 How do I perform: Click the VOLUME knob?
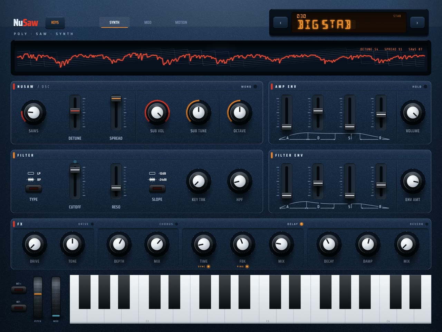pos(413,112)
